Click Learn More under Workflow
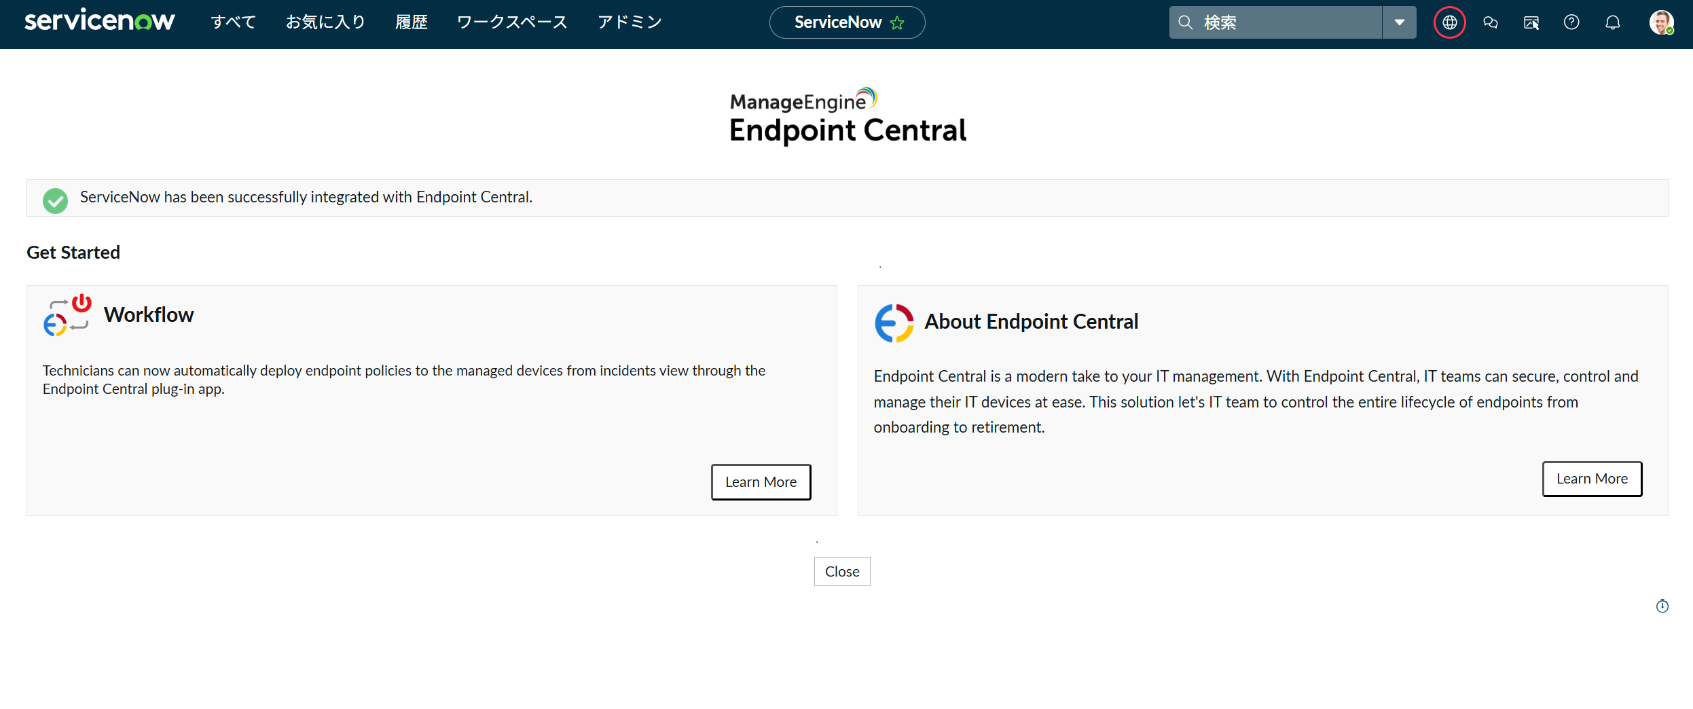 [x=761, y=482]
